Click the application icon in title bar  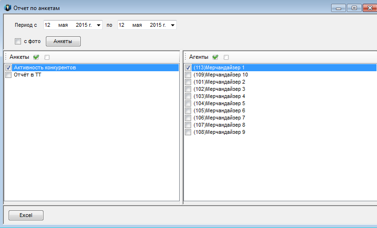point(6,8)
